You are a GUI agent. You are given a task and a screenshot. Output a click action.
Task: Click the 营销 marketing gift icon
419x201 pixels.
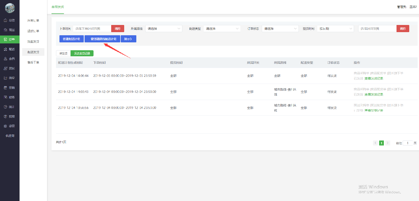6,88
